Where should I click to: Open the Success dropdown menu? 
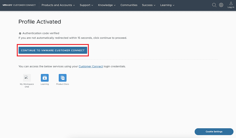pyautogui.click(x=149, y=5)
